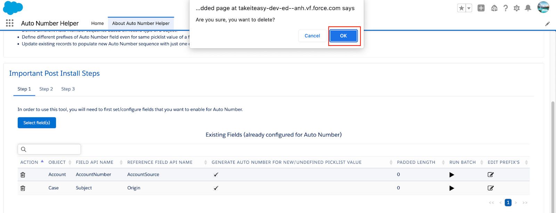Image resolution: width=556 pixels, height=213 pixels.
Task: Click the Origin reference field cell
Action: pyautogui.click(x=134, y=188)
